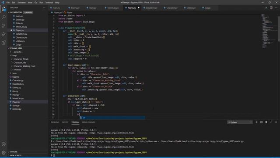The height and width of the screenshot is (158, 280).
Task: Click the Player.py file breadcrumb
Action: click(x=56, y=13)
